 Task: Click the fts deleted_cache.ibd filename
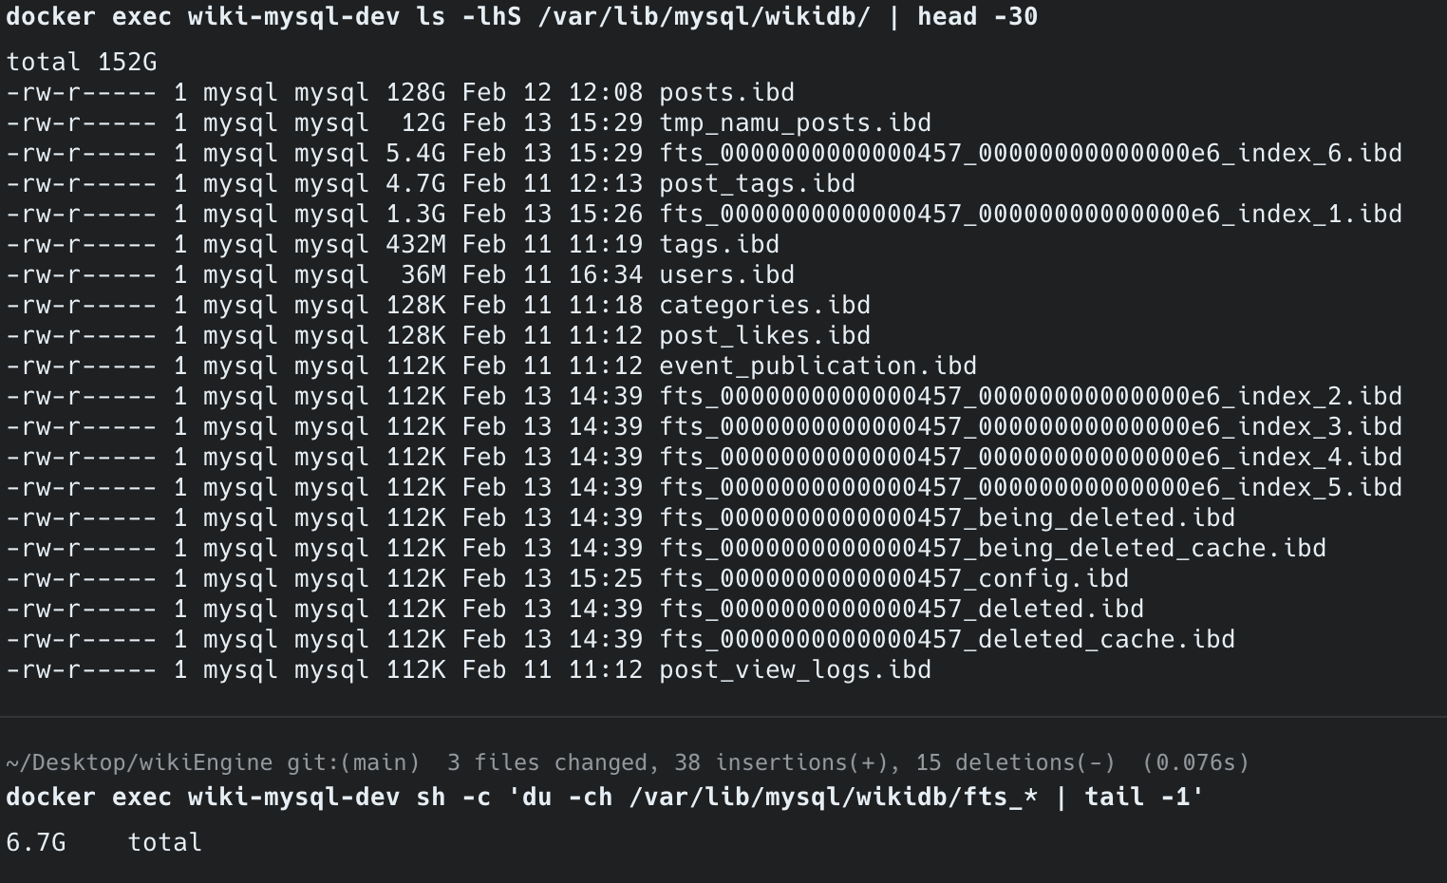tap(947, 640)
